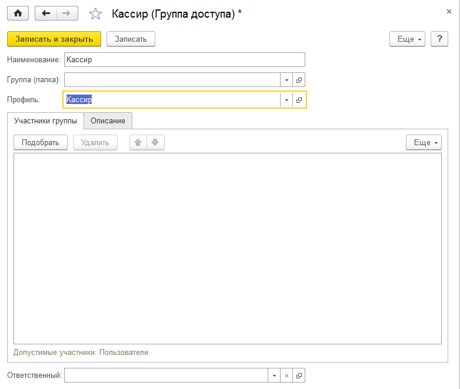The height and width of the screenshot is (389, 460).
Task: Clear the Ответственный field with the X
Action: [x=286, y=375]
